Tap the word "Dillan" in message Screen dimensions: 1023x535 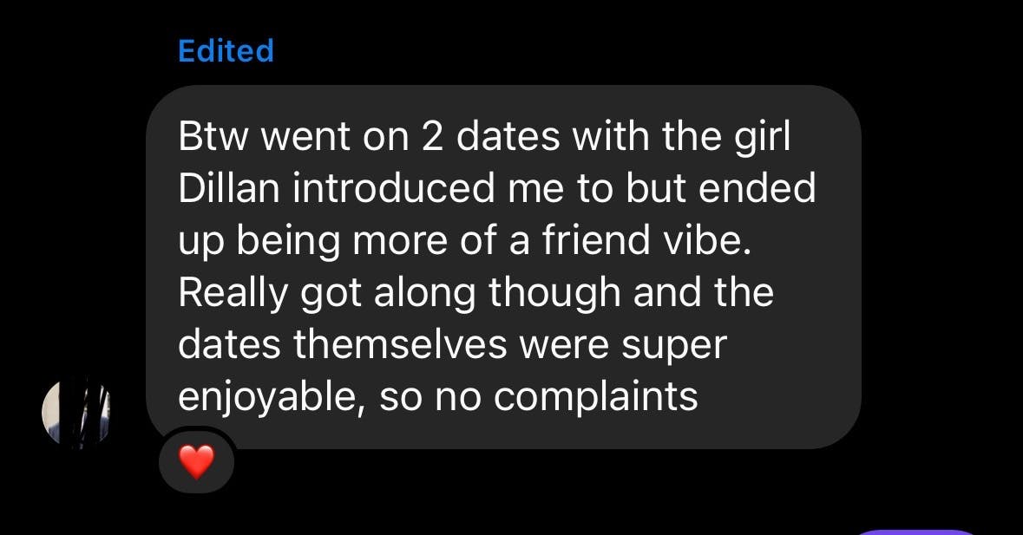[x=230, y=190]
